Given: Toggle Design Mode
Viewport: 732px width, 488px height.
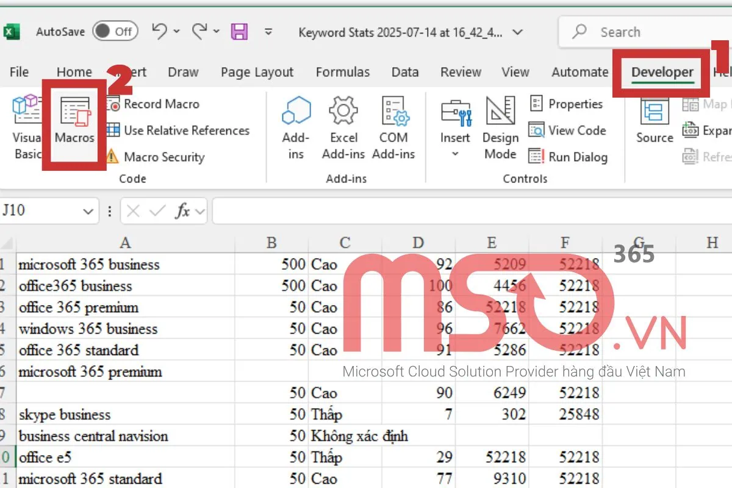Looking at the screenshot, I should pos(500,113).
